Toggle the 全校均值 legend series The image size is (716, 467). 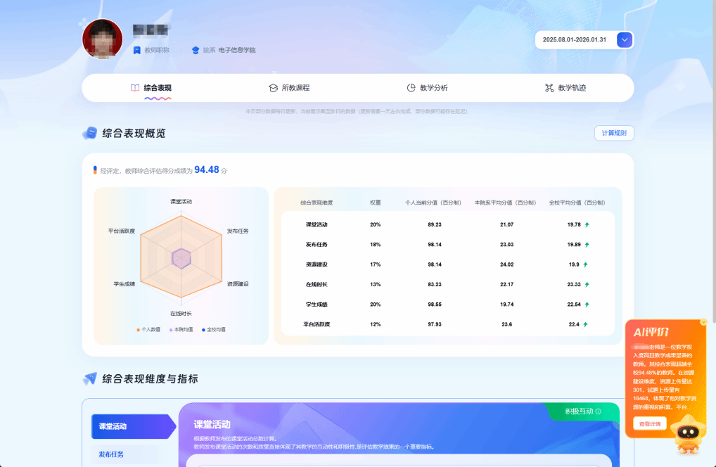coord(213,329)
